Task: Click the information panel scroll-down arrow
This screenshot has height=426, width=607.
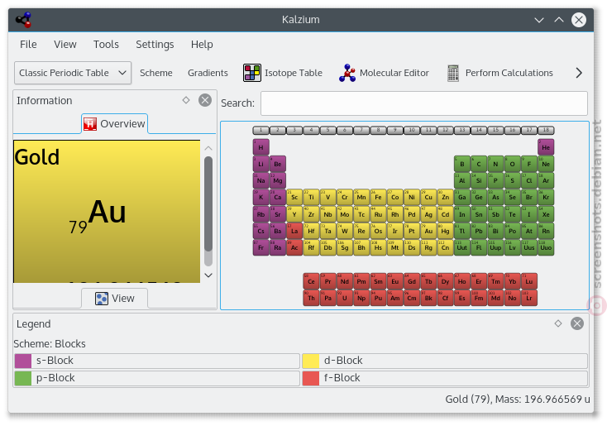Action: 208,275
